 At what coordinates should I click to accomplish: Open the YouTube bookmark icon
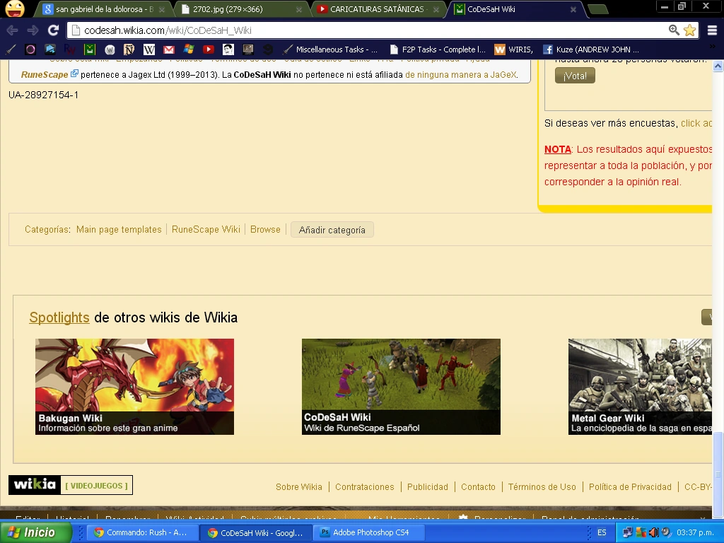pos(209,49)
